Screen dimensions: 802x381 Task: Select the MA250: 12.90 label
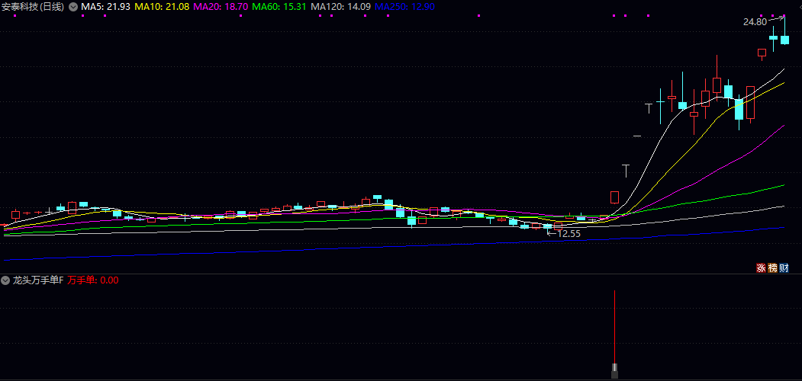click(x=404, y=7)
